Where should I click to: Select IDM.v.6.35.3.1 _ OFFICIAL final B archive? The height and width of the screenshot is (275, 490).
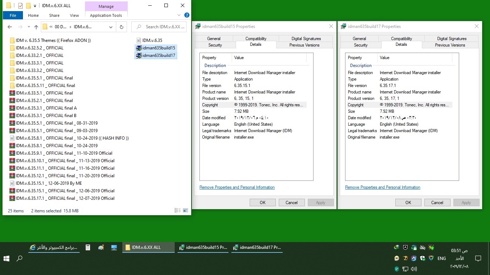(43, 116)
